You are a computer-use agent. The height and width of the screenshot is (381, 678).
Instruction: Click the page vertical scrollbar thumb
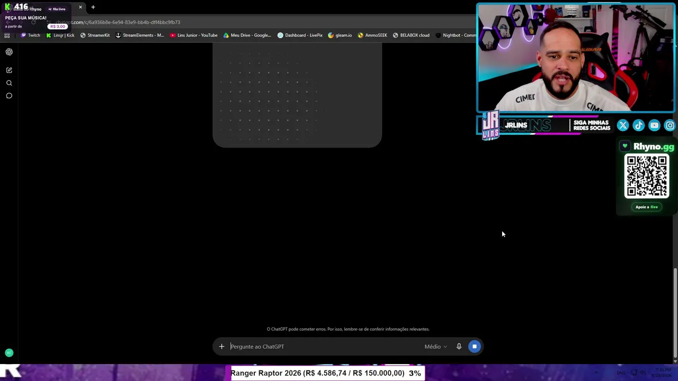point(675,312)
